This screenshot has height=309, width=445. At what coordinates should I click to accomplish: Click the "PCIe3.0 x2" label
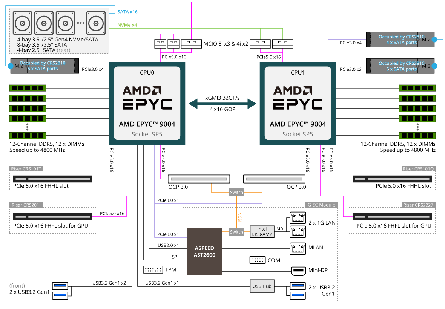point(350,69)
